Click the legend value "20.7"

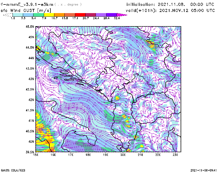[86, 18]
